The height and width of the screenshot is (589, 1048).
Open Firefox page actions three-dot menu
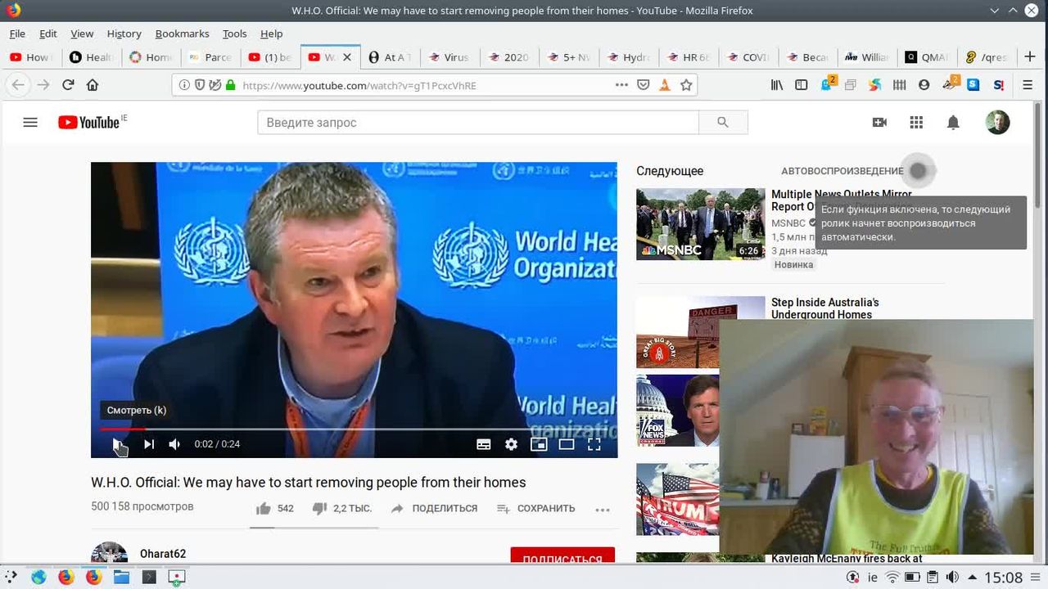pos(621,85)
